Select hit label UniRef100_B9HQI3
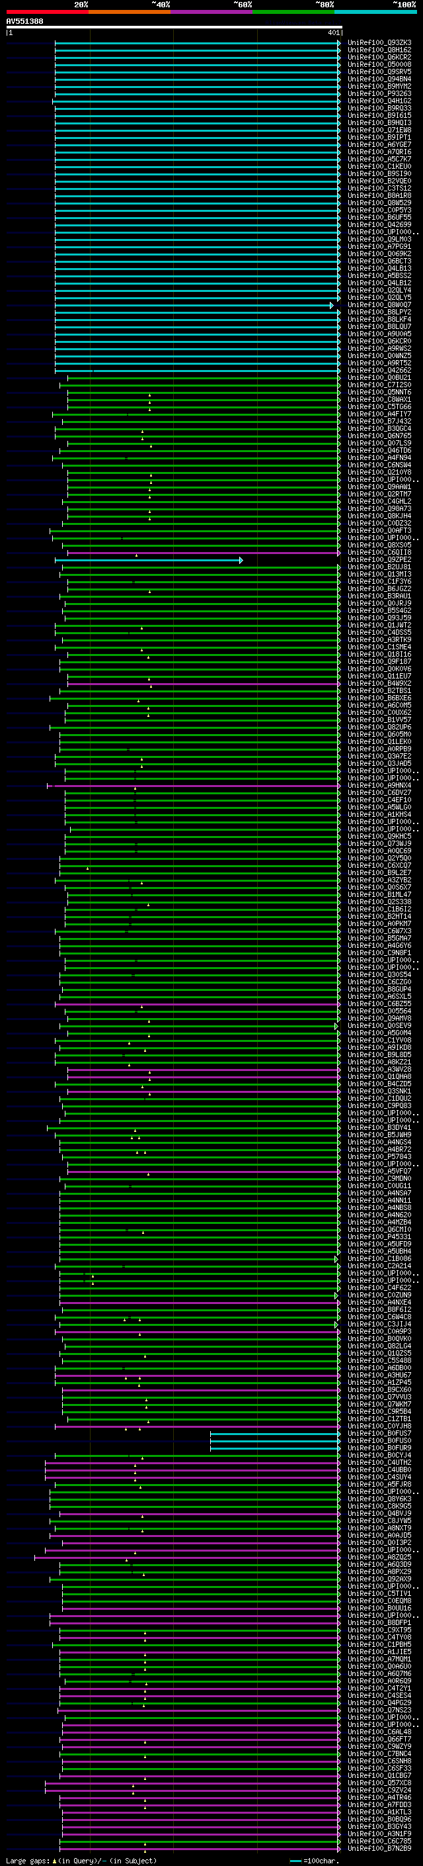The image size is (423, 1866). [379, 123]
